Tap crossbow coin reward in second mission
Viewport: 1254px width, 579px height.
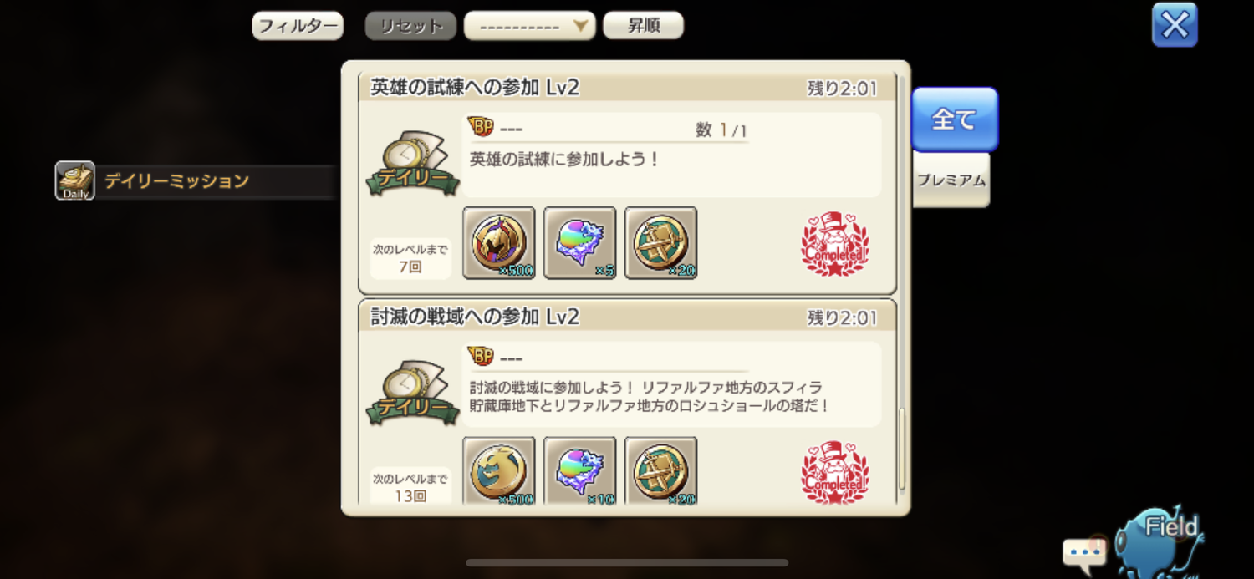660,471
